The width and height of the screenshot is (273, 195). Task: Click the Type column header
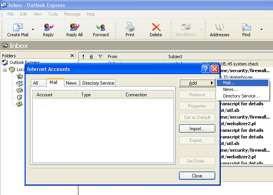[x=99, y=95]
